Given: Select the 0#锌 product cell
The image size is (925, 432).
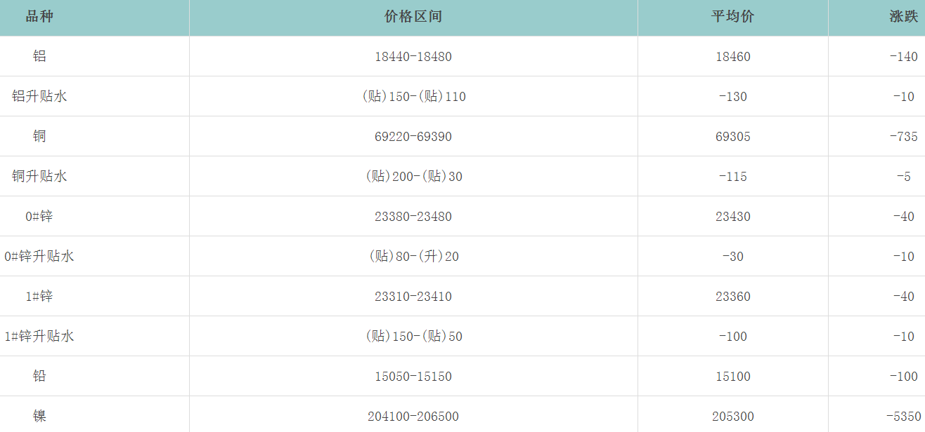Looking at the screenshot, I should click(x=39, y=216).
